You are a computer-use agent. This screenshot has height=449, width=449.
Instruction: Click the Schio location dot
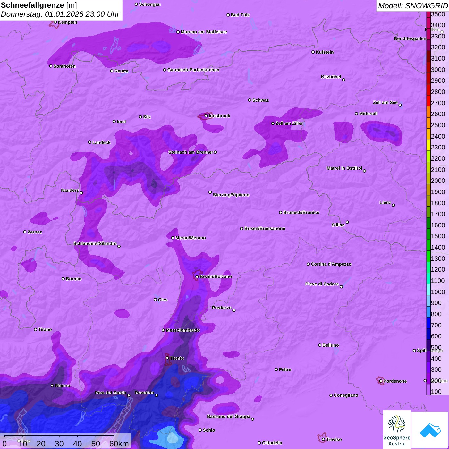[200, 430]
